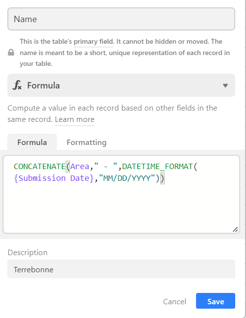Expand the field type dropdown arrow

pyautogui.click(x=225, y=86)
